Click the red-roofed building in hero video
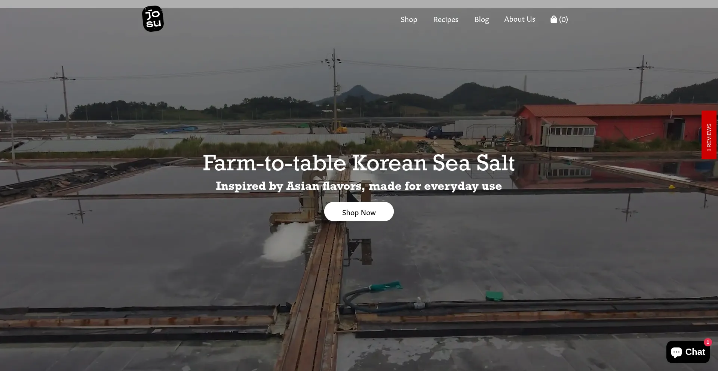Image resolution: width=718 pixels, height=371 pixels. tap(613, 125)
